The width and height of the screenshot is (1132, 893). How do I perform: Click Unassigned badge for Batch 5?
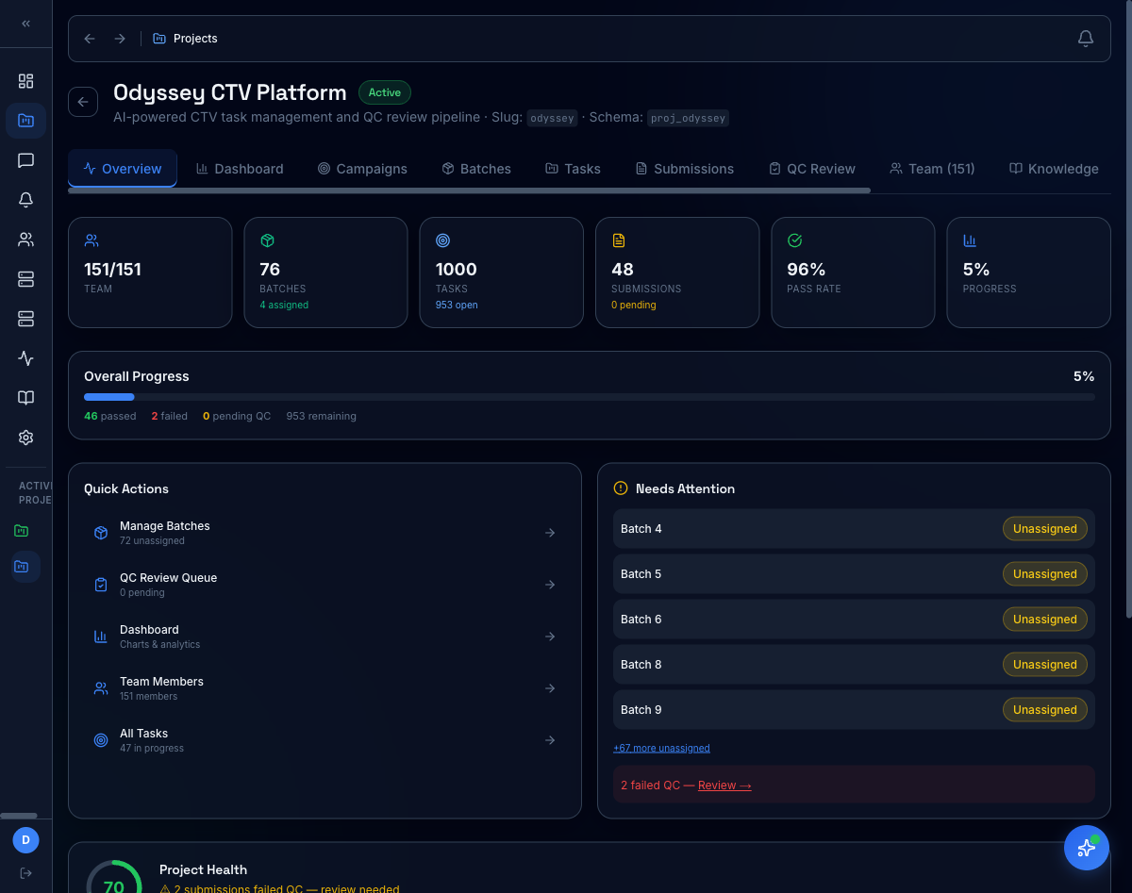coord(1044,574)
